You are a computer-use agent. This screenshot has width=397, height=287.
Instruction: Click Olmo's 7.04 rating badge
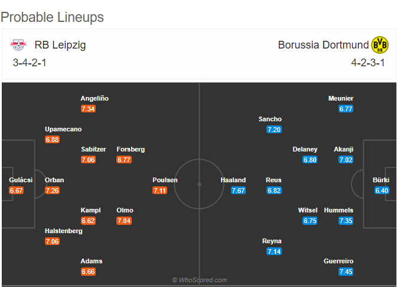click(x=124, y=221)
